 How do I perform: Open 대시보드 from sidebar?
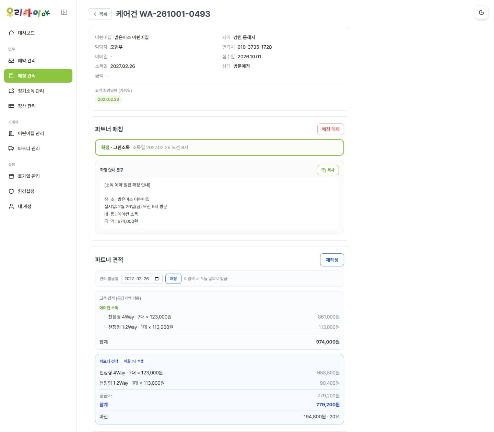(38, 33)
